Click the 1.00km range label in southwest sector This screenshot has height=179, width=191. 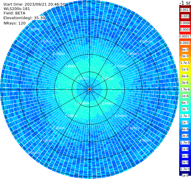[x=83, y=103]
